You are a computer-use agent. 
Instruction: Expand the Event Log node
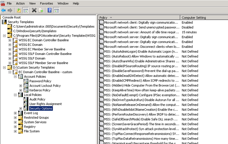(x=15, y=113)
